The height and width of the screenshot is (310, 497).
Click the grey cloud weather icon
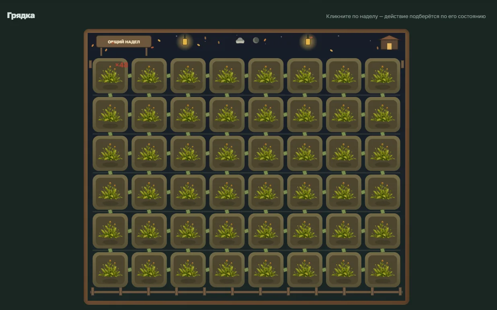pyautogui.click(x=240, y=41)
